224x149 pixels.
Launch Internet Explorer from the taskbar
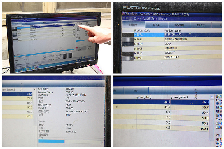22,69
